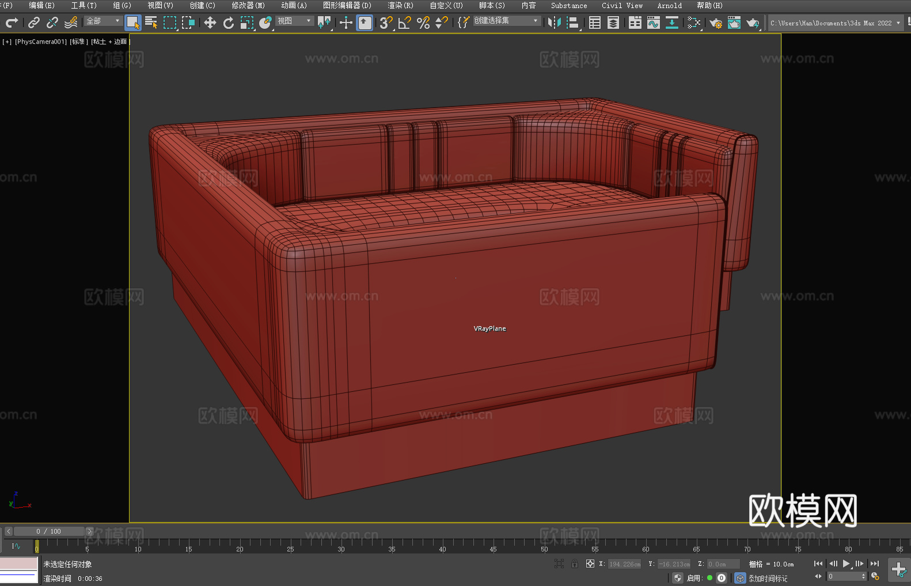Open the Substance menu
The height and width of the screenshot is (586, 911).
coord(569,5)
